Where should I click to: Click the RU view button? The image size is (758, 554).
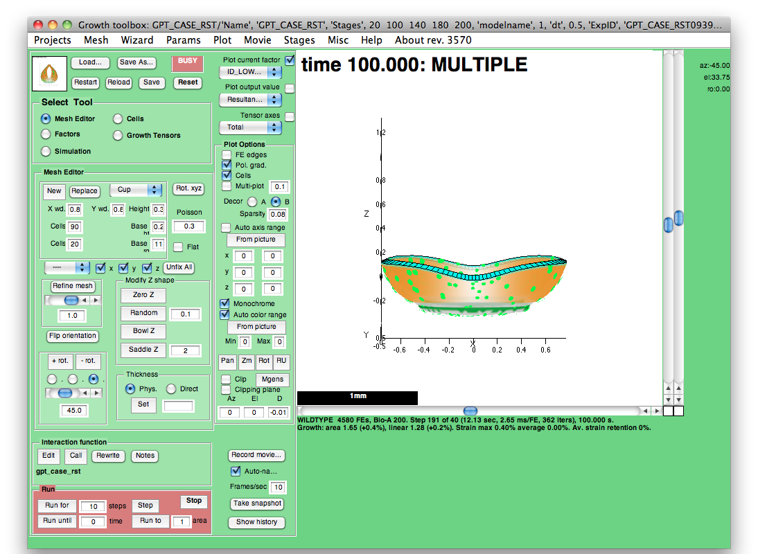point(281,361)
